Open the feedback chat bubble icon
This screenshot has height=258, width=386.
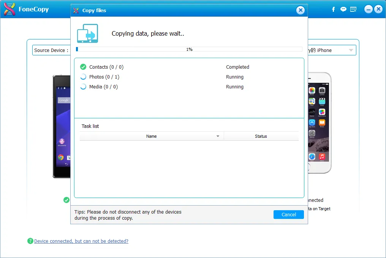tap(343, 9)
